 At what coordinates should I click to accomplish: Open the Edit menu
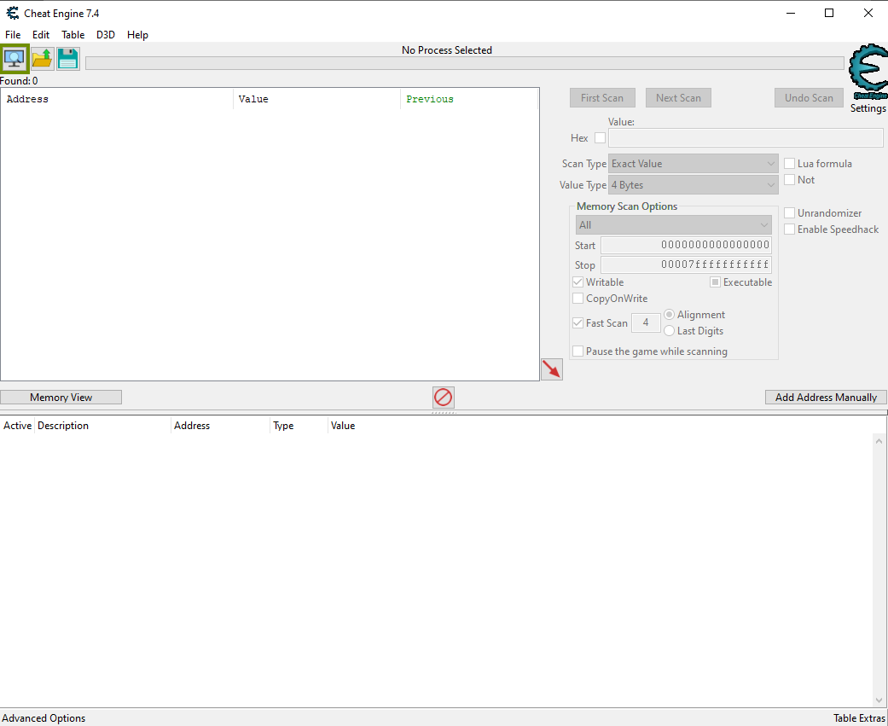(x=41, y=34)
